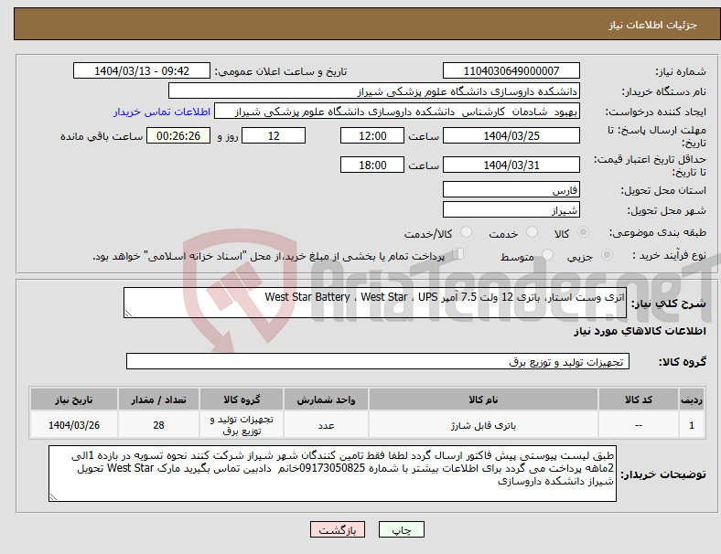The height and width of the screenshot is (554, 721).
Task: Click the goods group field تجهیزات تولید و توزیع برق
Action: coord(378,361)
